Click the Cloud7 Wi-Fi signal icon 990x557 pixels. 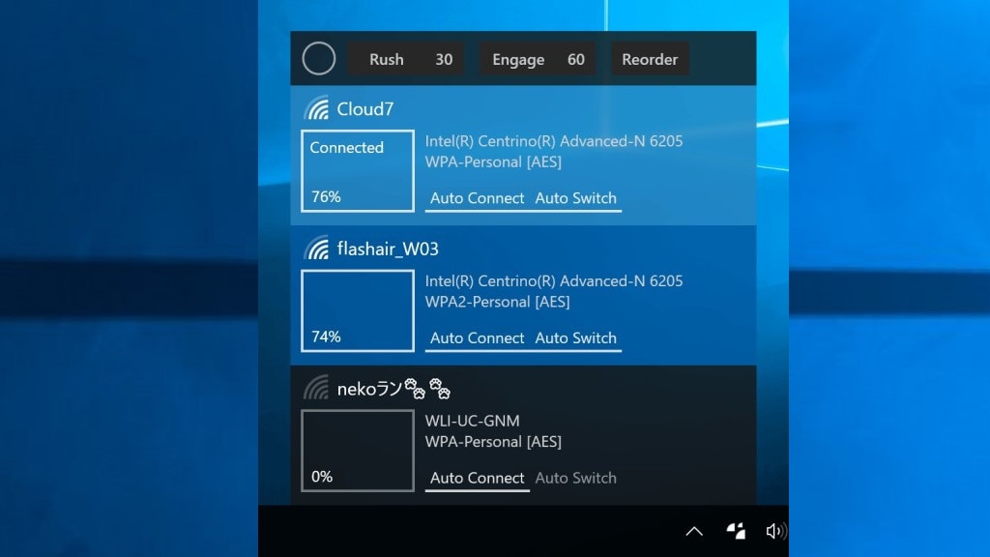(316, 109)
